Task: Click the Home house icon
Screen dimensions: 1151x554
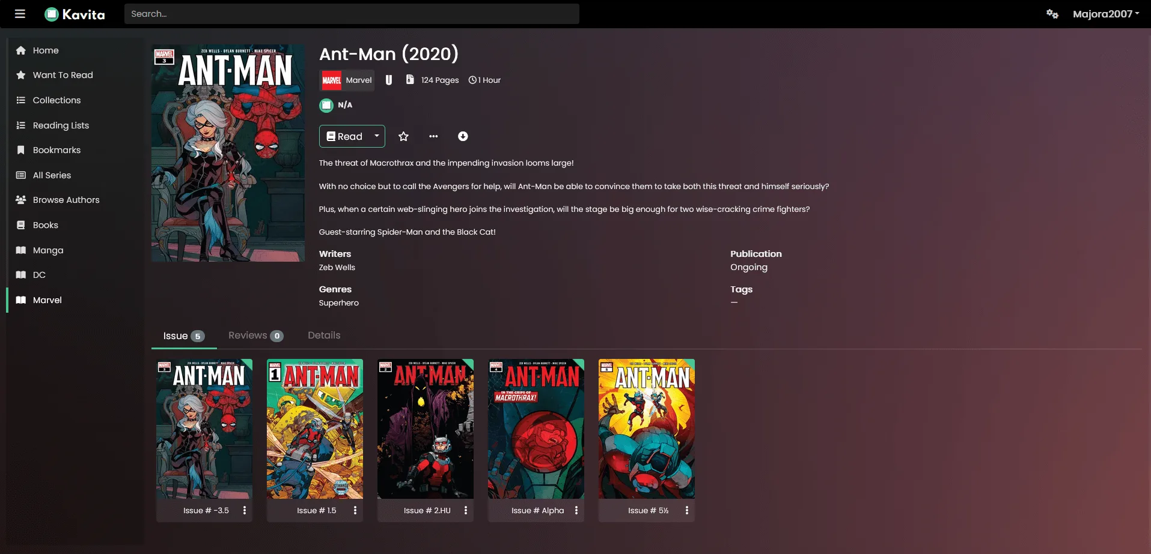Action: [21, 50]
